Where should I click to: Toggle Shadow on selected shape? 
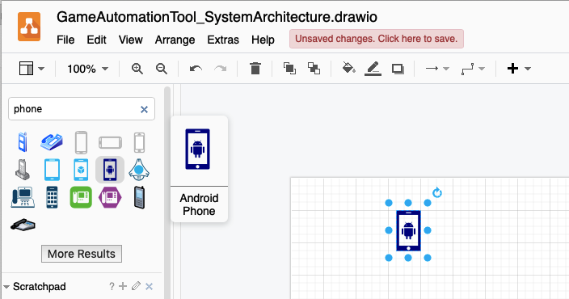398,69
